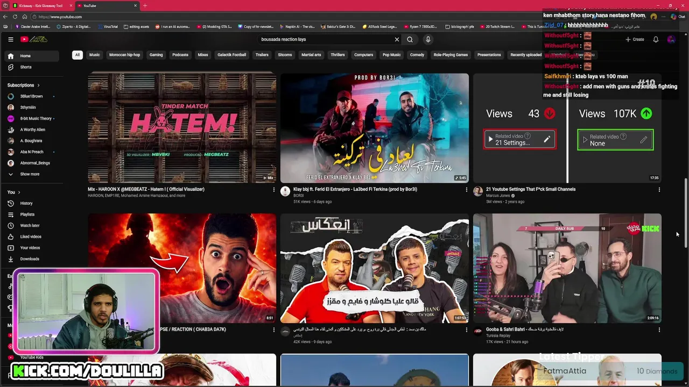This screenshot has width=689, height=387.
Task: Click the search input field
Action: coord(326,39)
